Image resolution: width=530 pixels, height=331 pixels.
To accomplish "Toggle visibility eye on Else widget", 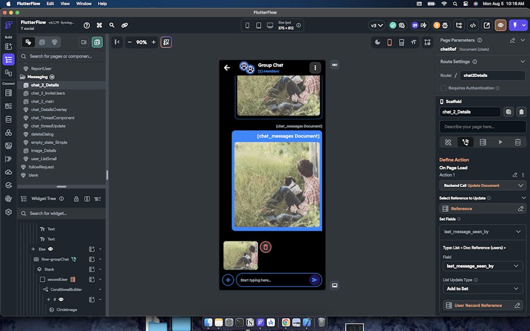I will click(x=51, y=249).
